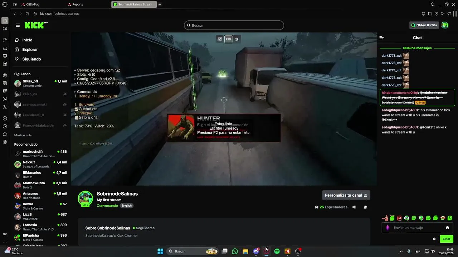Click the 25 Espectadores viewer count

coord(331,207)
